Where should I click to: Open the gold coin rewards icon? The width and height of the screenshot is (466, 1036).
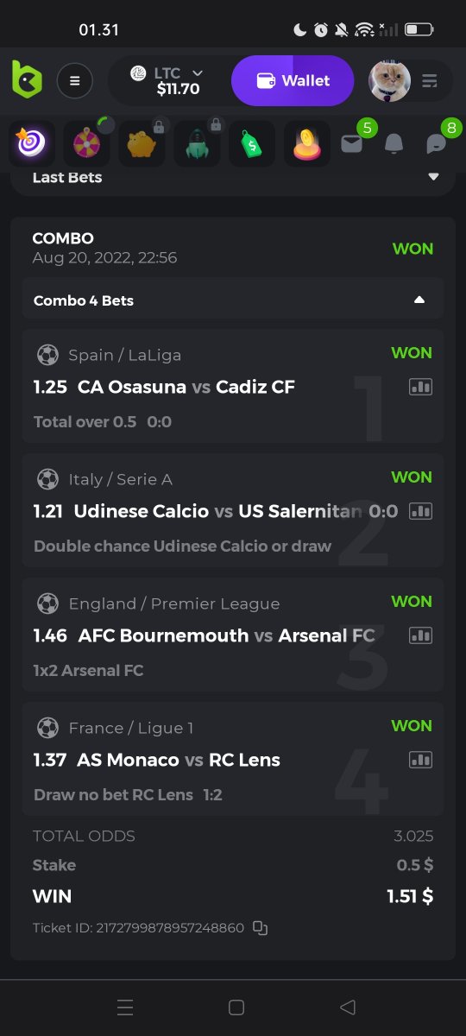pyautogui.click(x=307, y=144)
